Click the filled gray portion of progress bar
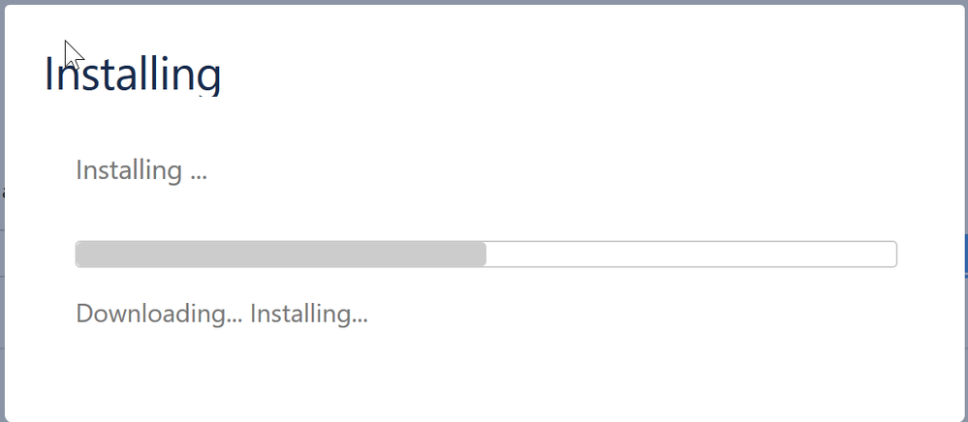 (281, 255)
